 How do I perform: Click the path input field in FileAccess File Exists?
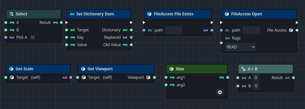(x=174, y=30)
